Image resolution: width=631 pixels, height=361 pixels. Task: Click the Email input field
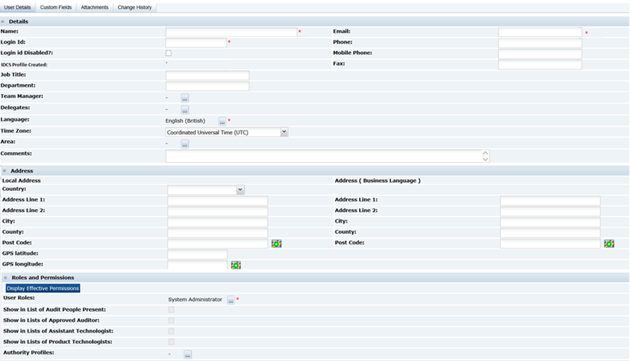540,32
